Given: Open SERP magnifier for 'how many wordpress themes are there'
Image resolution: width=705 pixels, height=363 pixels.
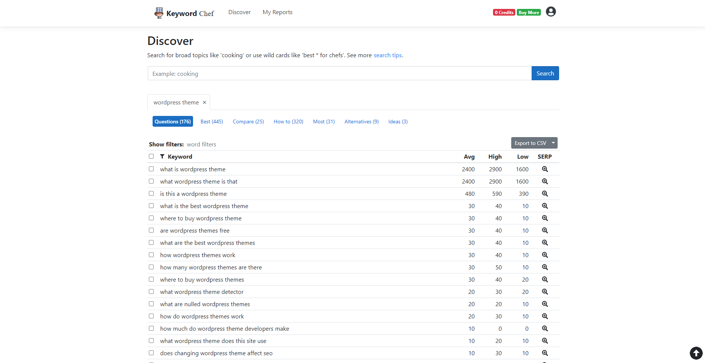Looking at the screenshot, I should 545,267.
